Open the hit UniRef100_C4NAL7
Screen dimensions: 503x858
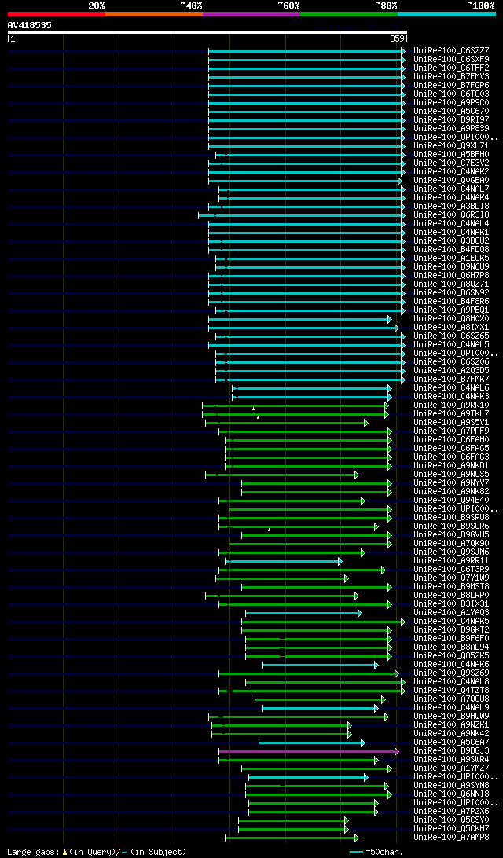[452, 189]
